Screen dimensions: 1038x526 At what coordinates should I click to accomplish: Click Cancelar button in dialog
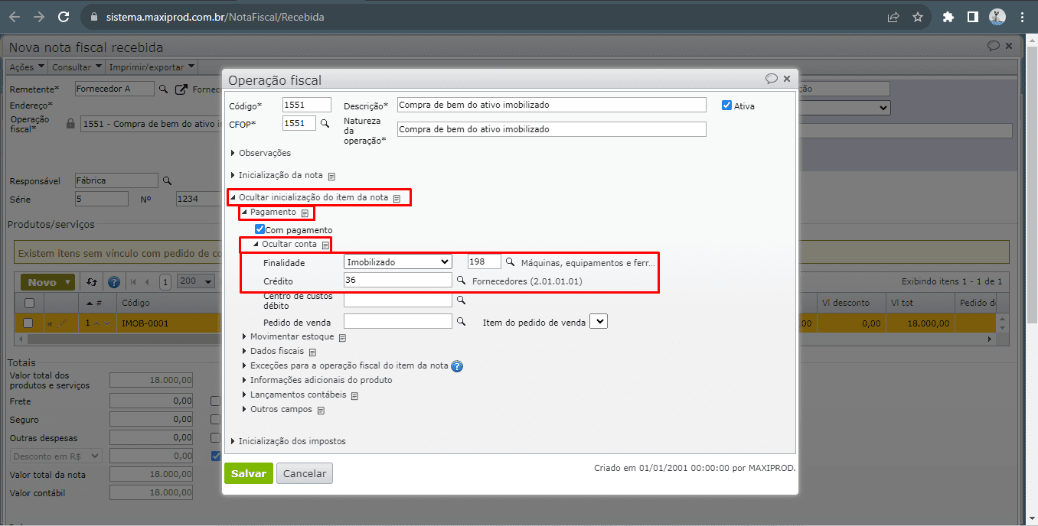[x=305, y=473]
